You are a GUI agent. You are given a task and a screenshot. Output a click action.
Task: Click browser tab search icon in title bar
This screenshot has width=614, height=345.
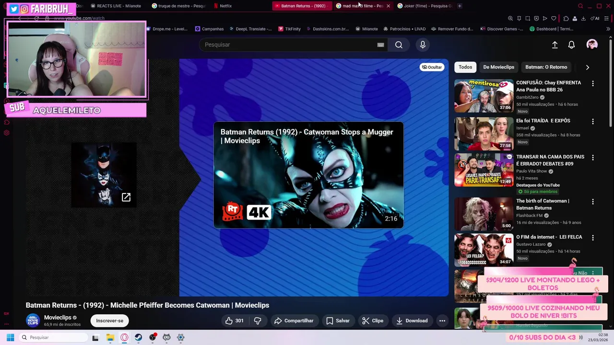tap(580, 6)
